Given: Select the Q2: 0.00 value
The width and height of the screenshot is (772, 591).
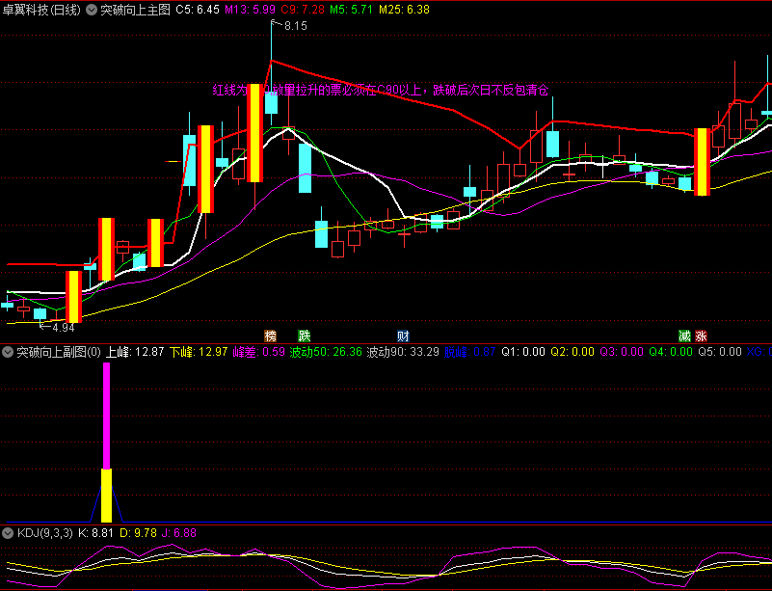Looking at the screenshot, I should pos(572,352).
